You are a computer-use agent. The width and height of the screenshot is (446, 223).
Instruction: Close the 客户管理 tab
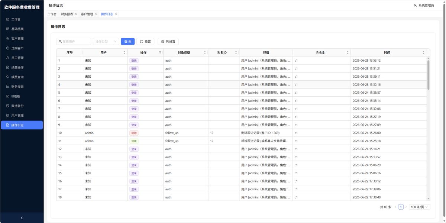[x=96, y=14]
